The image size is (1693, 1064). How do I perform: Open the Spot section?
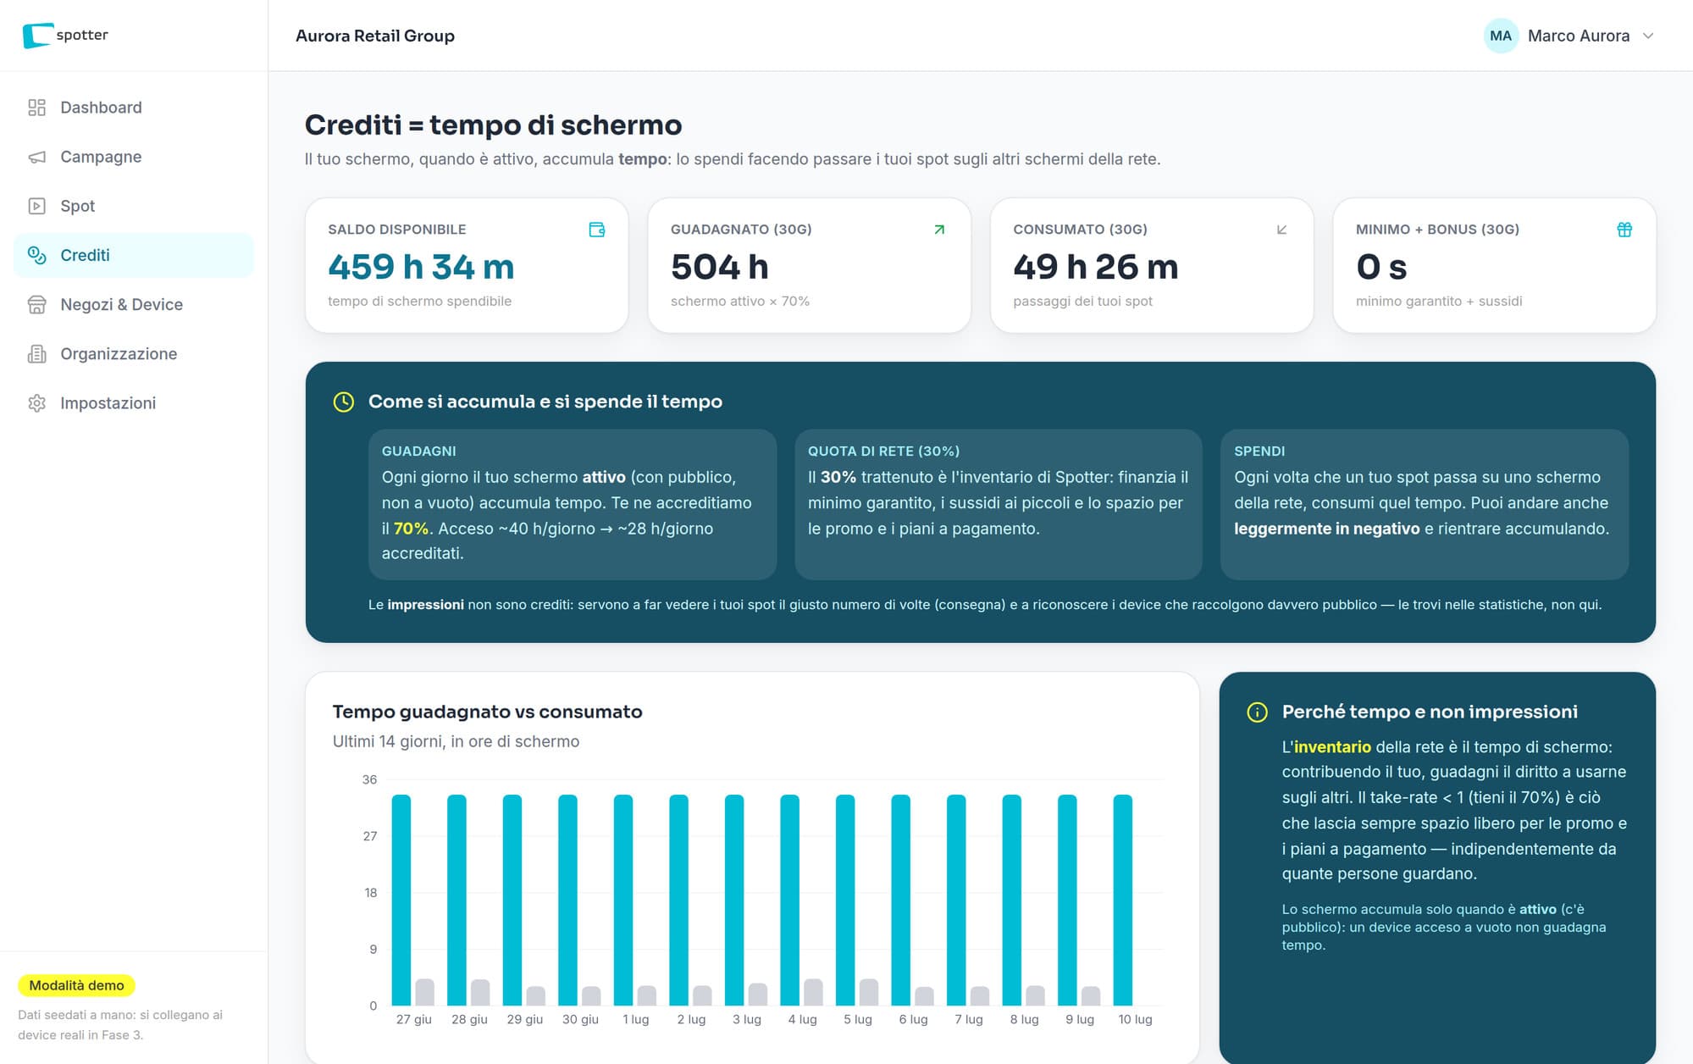pos(134,206)
